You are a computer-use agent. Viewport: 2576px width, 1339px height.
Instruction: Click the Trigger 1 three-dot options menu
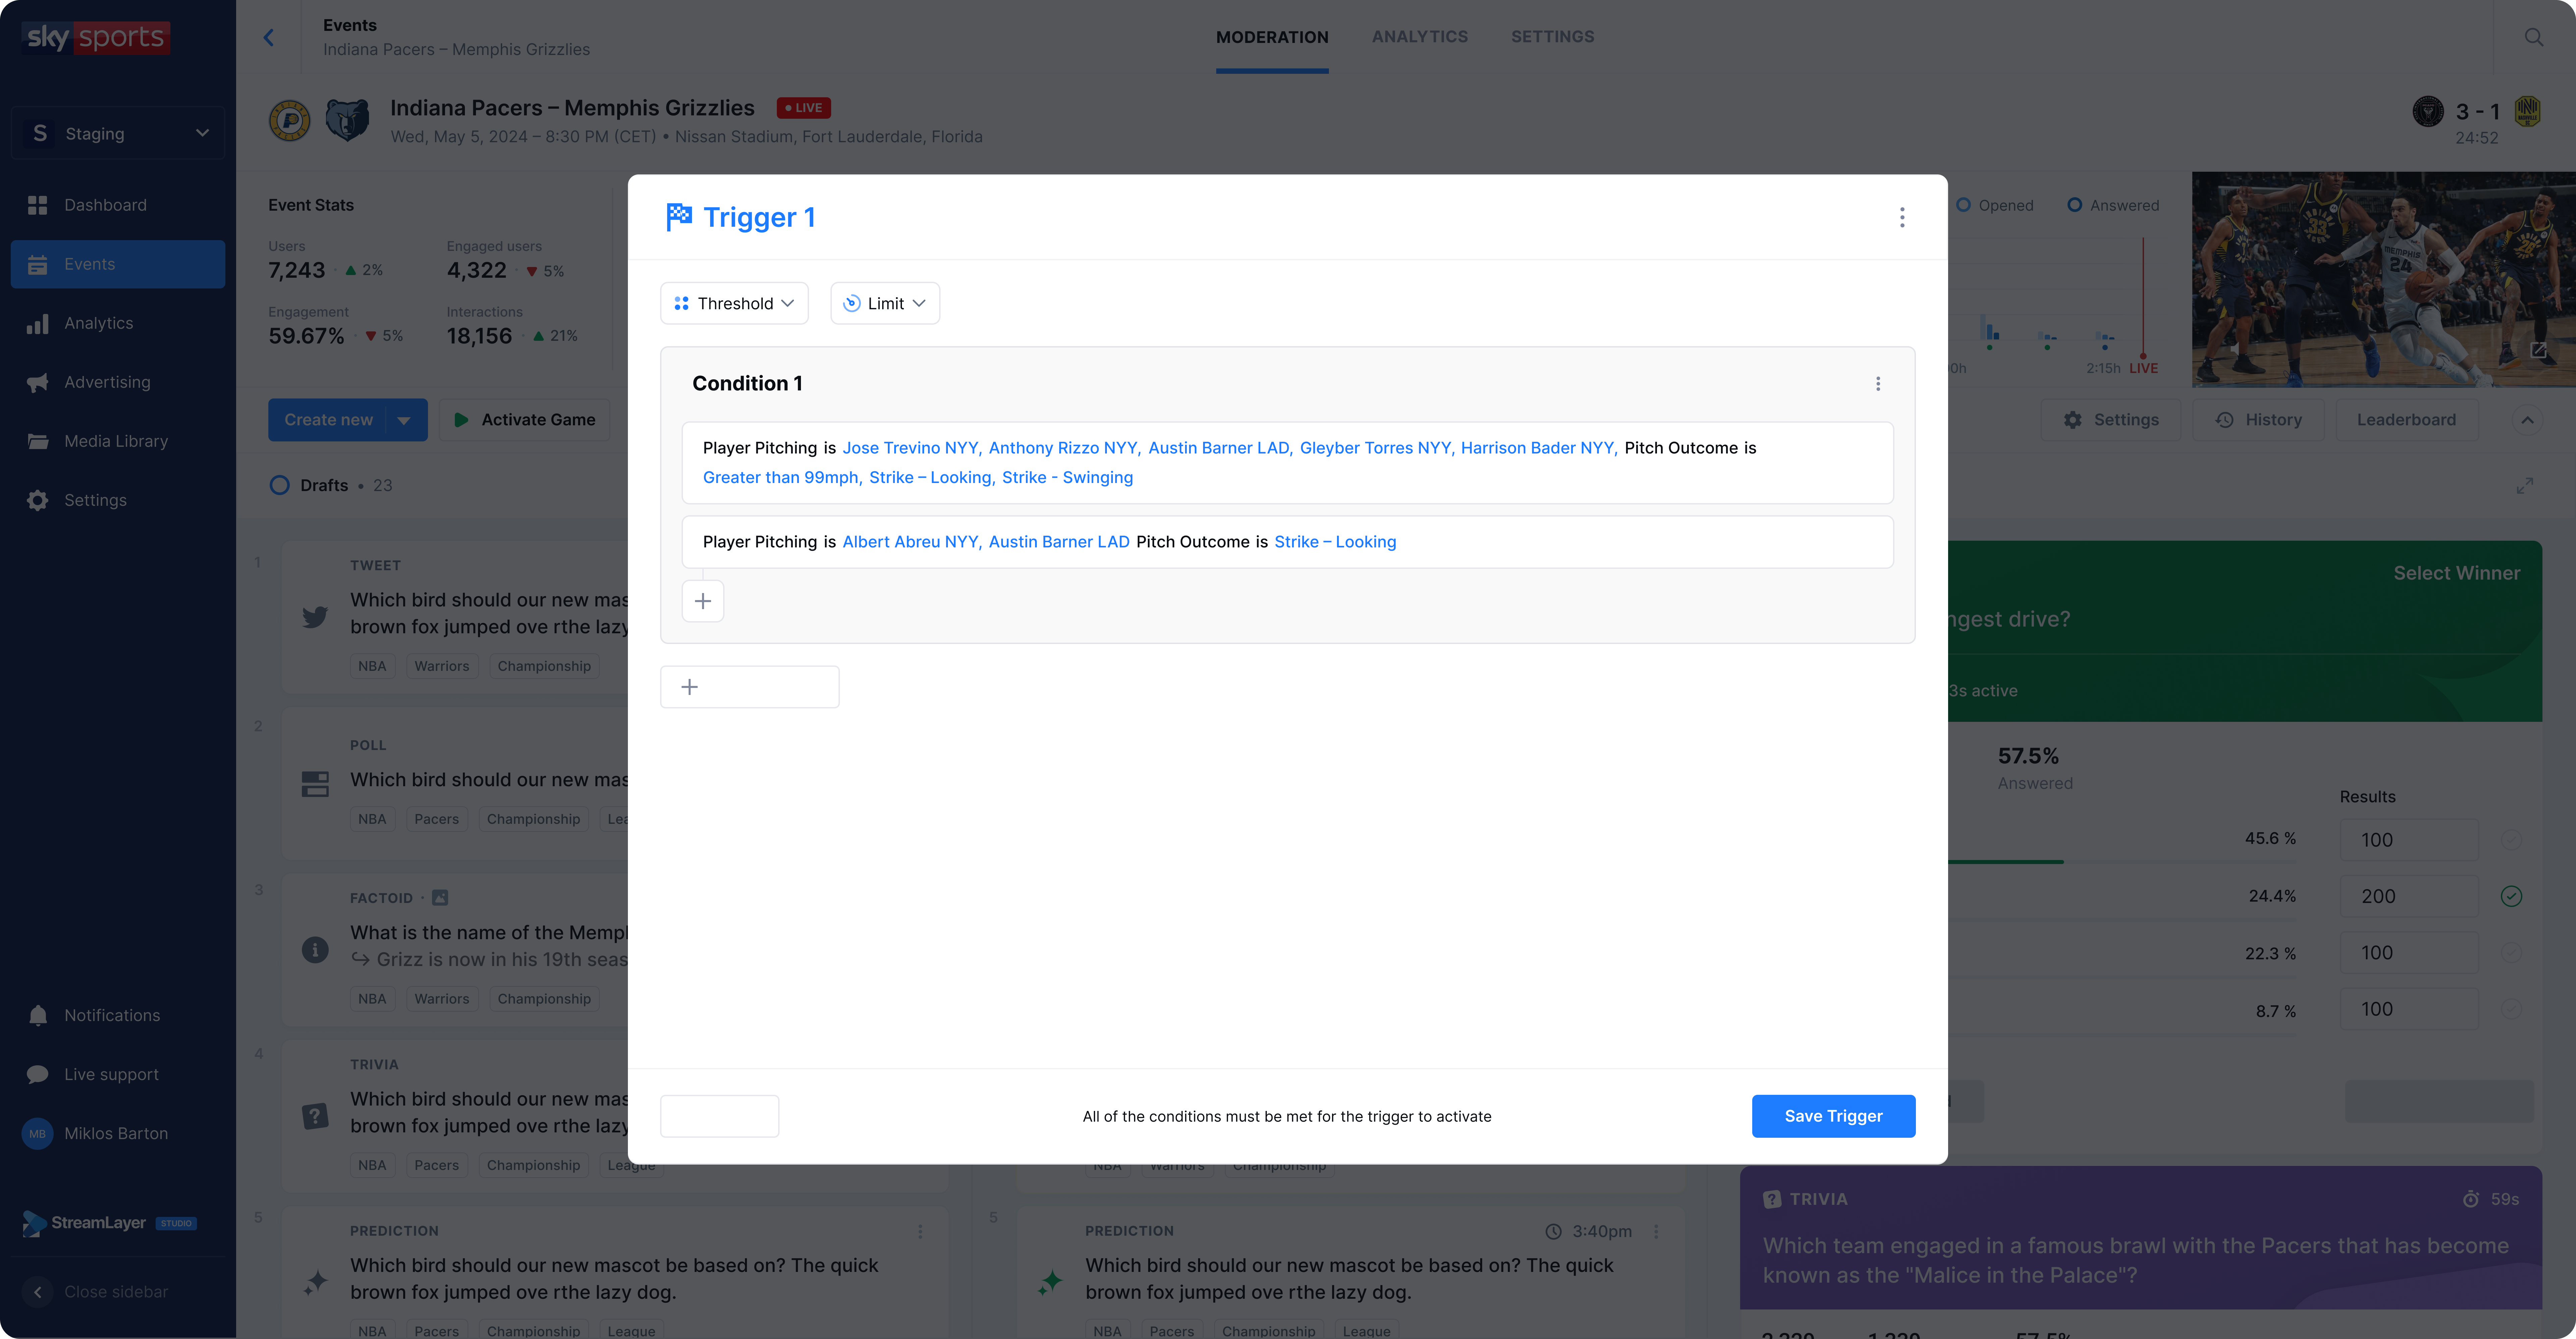tap(1902, 217)
